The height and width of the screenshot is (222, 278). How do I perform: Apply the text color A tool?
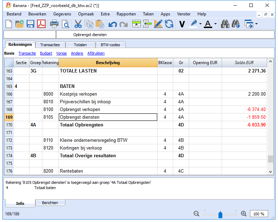(208, 24)
